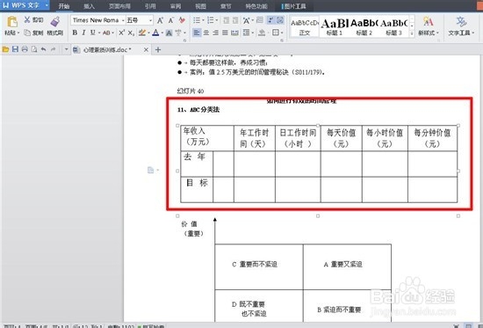
Task: Switch to the 引用 ribbon tab
Action: coord(150,6)
